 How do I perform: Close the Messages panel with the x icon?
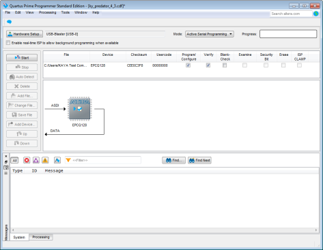[x=6, y=156]
